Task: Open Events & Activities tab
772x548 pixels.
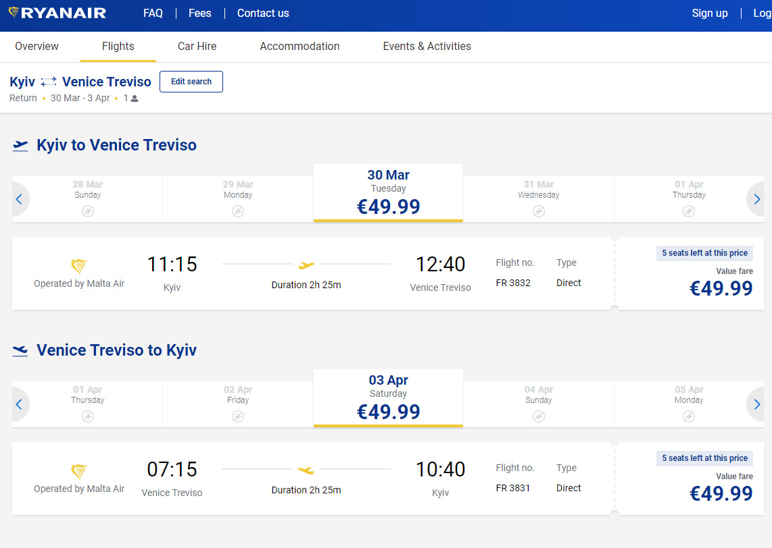Action: tap(427, 46)
